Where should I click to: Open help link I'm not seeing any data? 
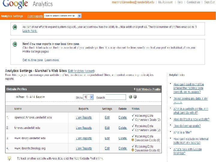(x=190, y=100)
